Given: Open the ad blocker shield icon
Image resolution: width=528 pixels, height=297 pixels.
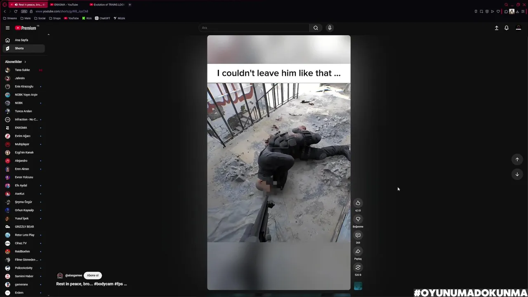Looking at the screenshot, I should pyautogui.click(x=487, y=12).
